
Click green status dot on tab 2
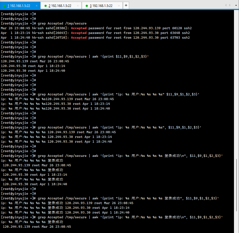click(45, 6)
